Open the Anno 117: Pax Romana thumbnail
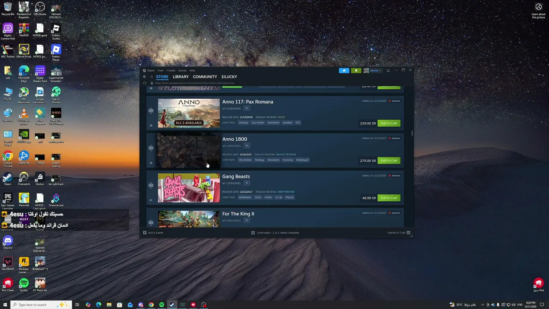549x309 pixels. [189, 113]
